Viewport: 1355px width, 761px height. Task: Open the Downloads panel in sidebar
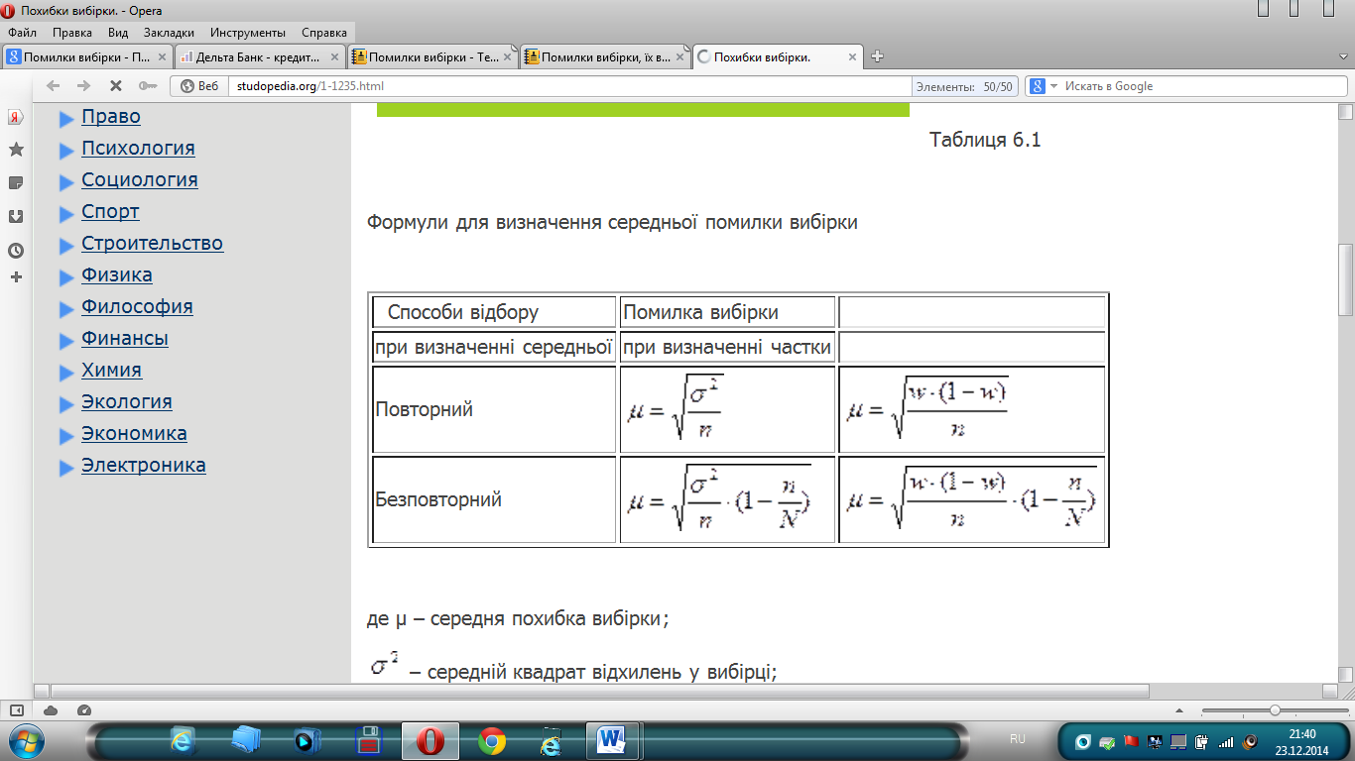(16, 215)
